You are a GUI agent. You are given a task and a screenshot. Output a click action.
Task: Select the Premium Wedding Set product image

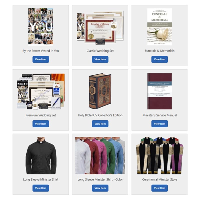coord(41,91)
